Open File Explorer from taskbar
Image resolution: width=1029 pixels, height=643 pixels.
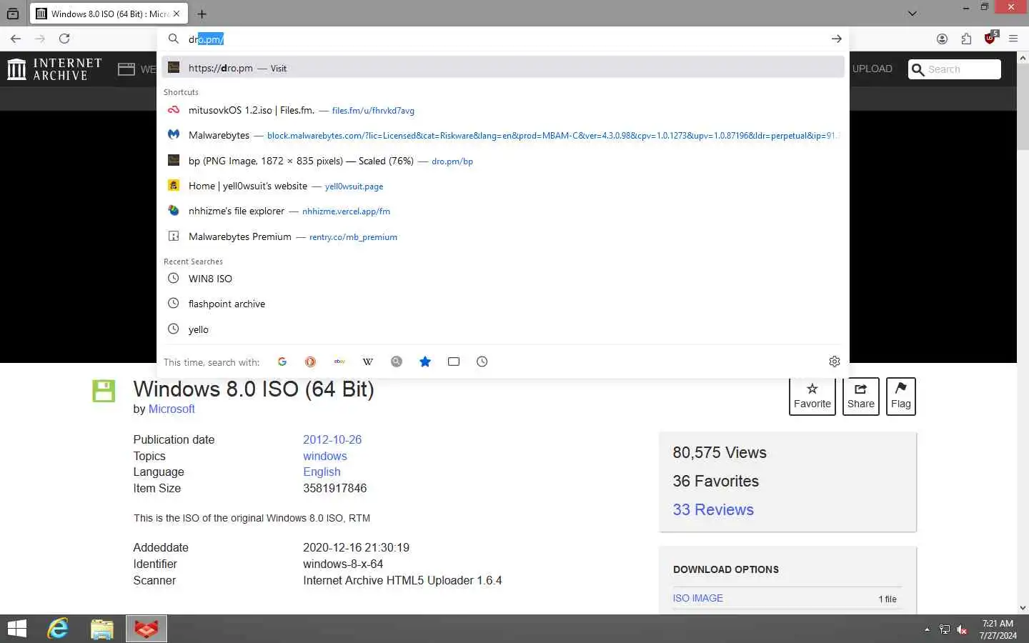102,629
